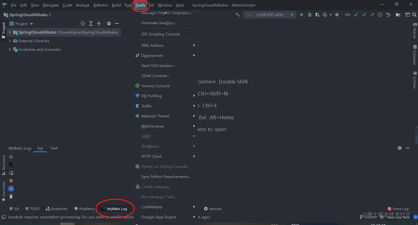Toggle scroll to end in MyBatis Log
Viewport: 418px width, 225px height.
click(11, 189)
